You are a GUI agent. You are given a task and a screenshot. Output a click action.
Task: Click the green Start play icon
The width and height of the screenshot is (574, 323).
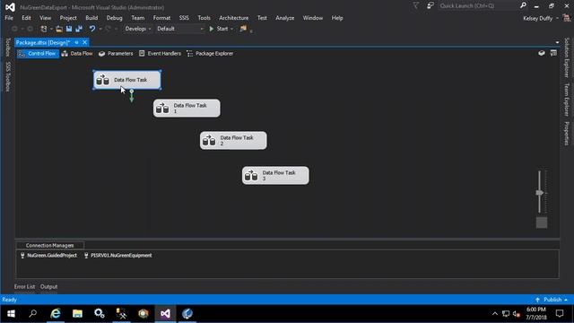[212, 29]
